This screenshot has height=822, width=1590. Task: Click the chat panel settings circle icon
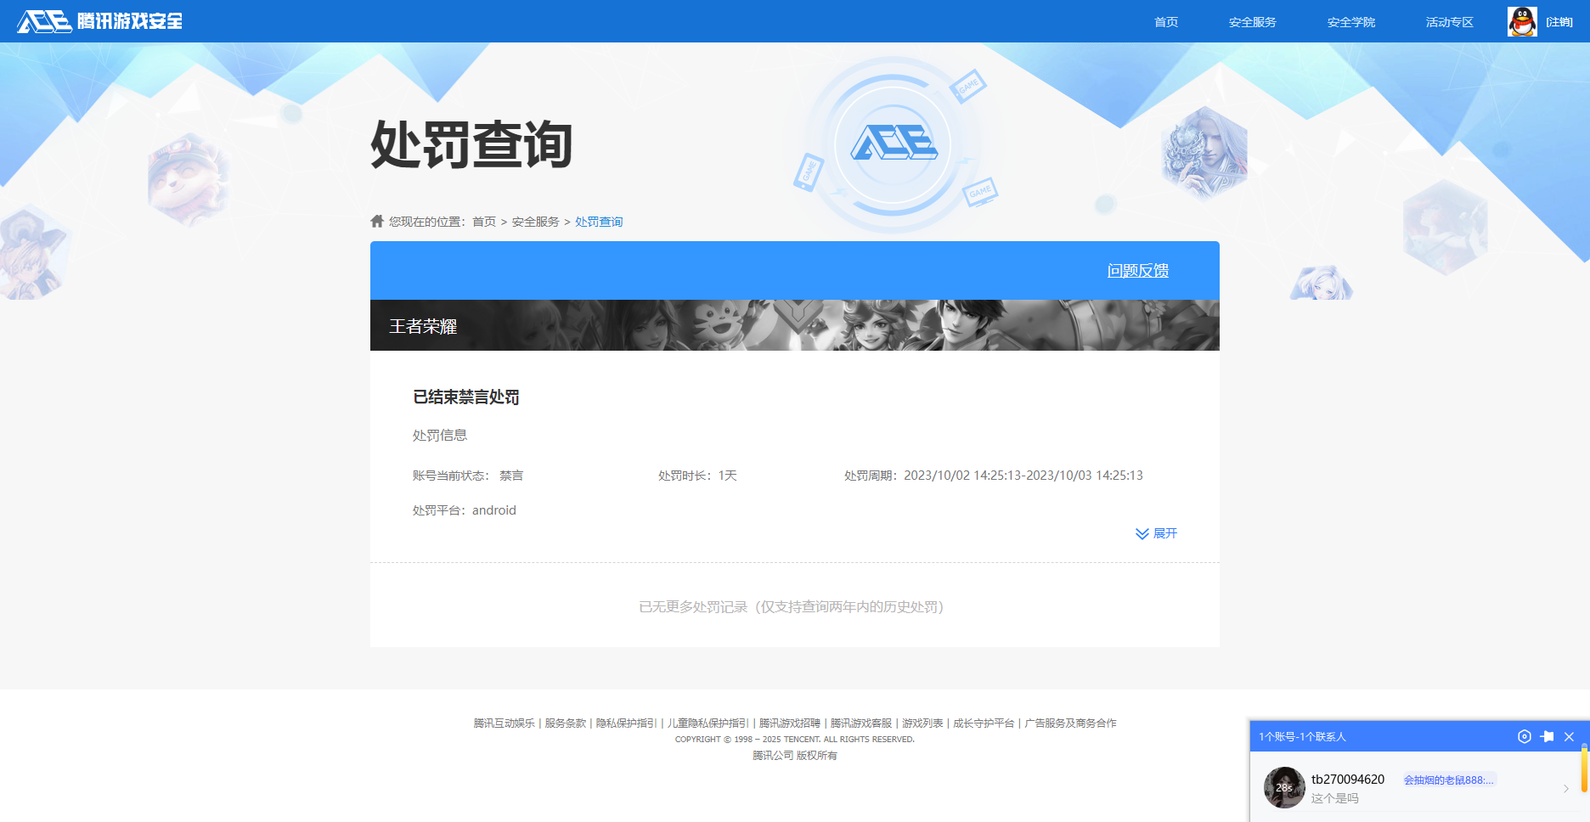1525,736
